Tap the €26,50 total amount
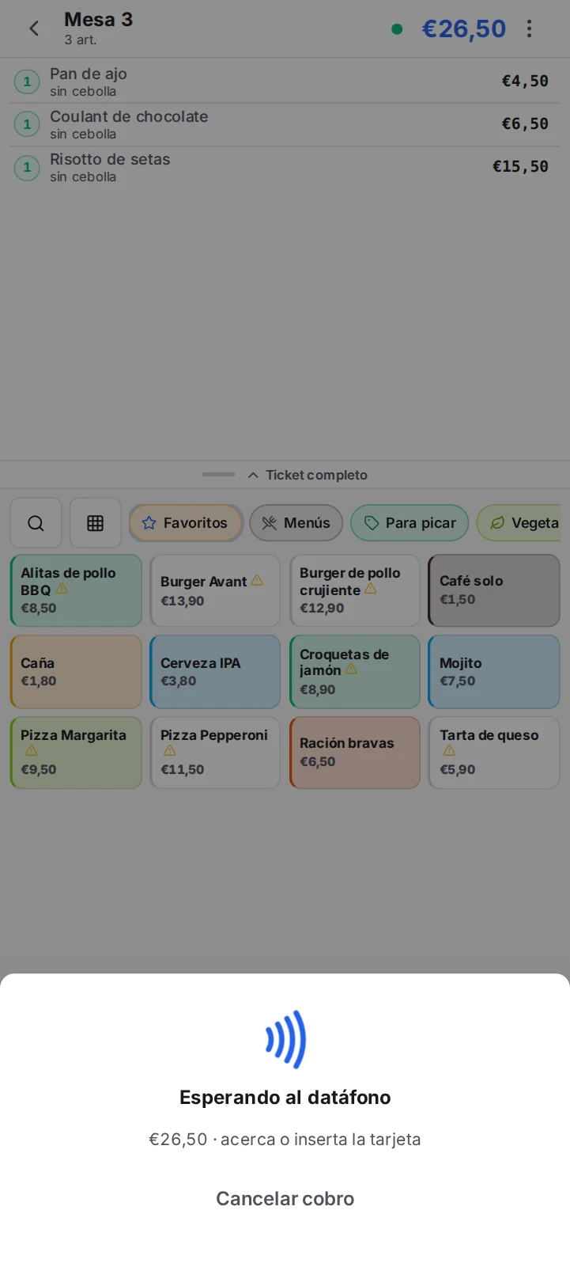Screen dimensions: 570x1267 pos(464,28)
